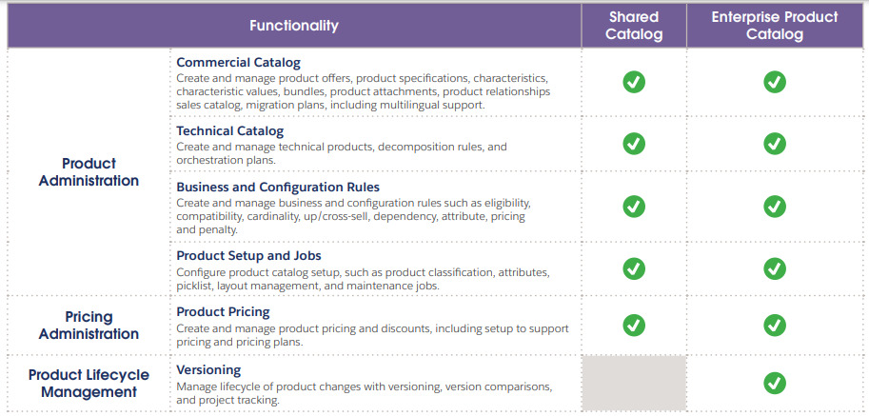
Task: Click the Product Administration category label
Action: click(89, 172)
